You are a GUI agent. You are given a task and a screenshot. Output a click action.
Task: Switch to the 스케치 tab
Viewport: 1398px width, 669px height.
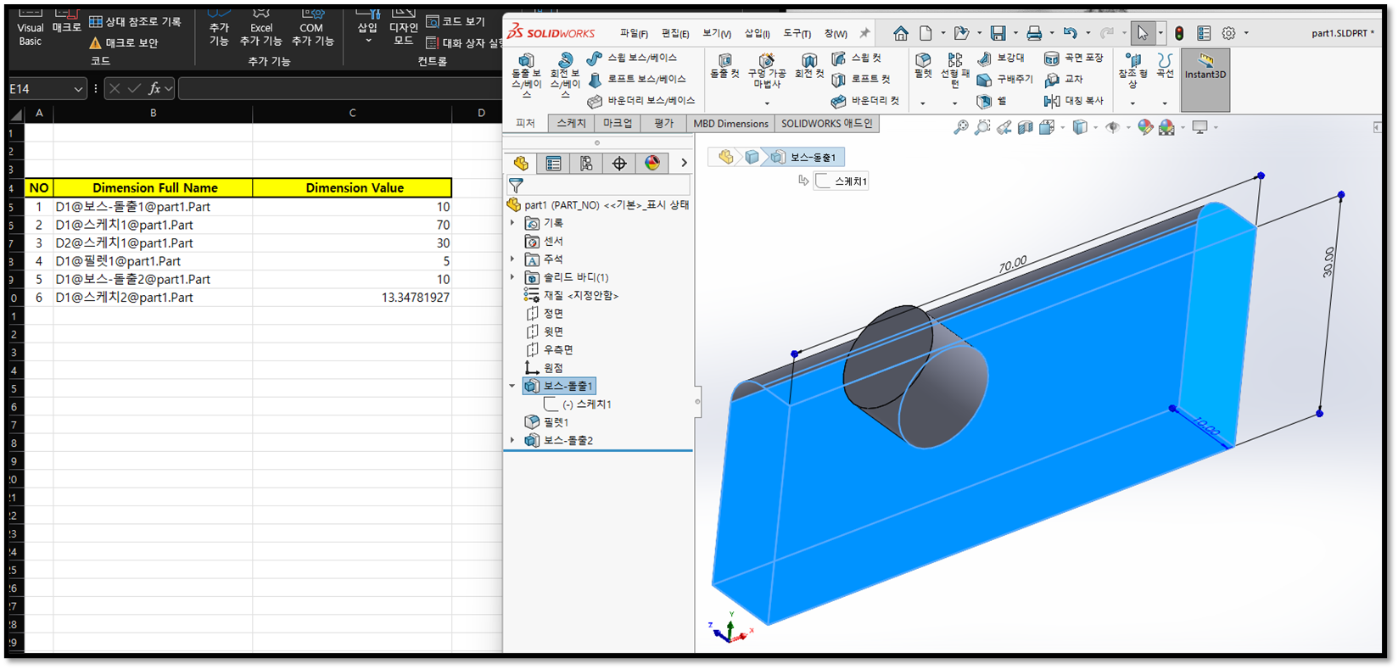[x=572, y=124]
